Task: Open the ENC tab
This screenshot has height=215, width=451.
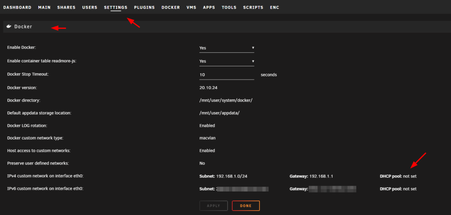Action: 274,8
